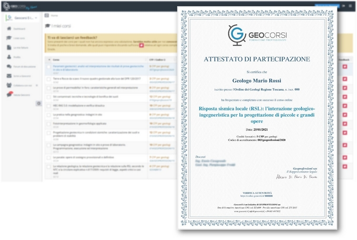Open the Le paratie course title
The width and height of the screenshot is (357, 240).
(83, 157)
